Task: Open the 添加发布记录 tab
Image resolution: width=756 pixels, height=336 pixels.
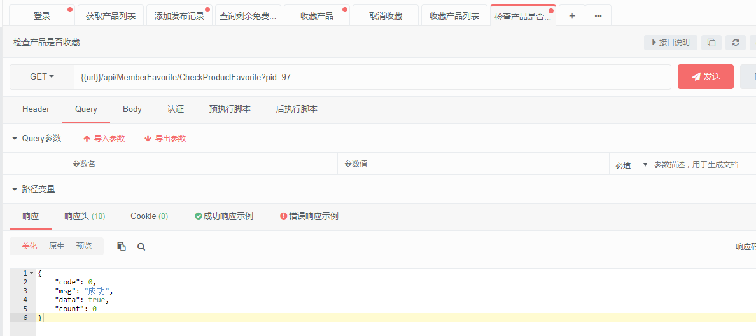Action: [179, 16]
